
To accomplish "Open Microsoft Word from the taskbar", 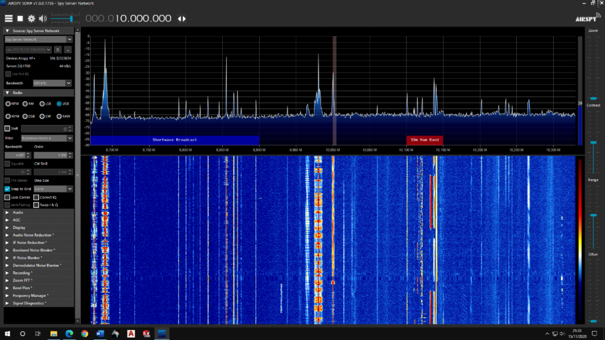I will click(99, 333).
